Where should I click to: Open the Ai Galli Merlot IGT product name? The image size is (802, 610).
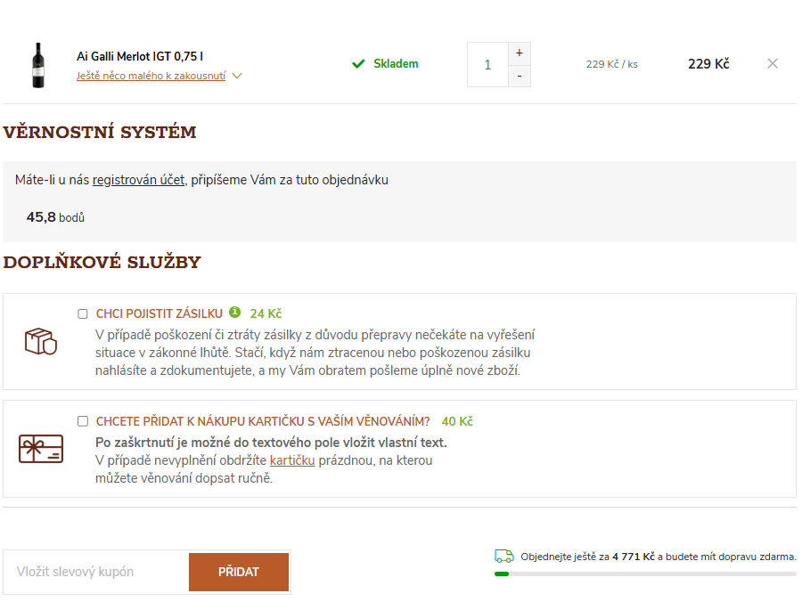pos(140,56)
